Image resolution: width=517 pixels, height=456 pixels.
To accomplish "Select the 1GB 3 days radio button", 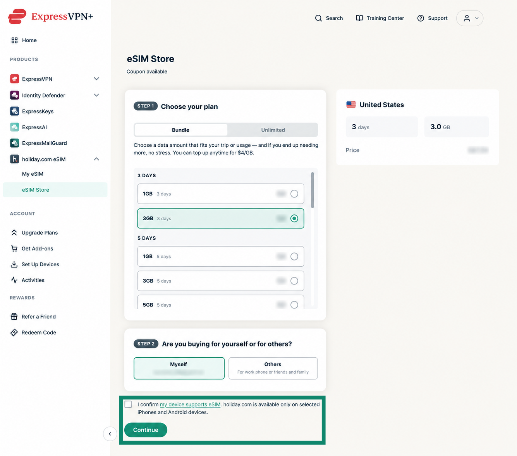I will coord(294,194).
